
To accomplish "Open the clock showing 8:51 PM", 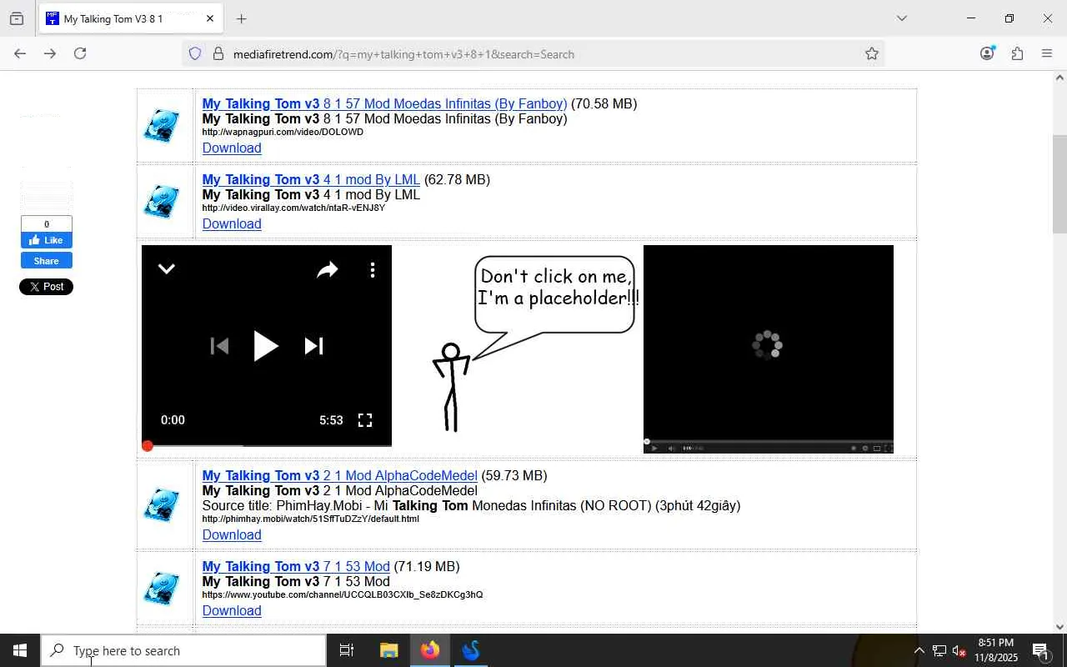I will 997,650.
